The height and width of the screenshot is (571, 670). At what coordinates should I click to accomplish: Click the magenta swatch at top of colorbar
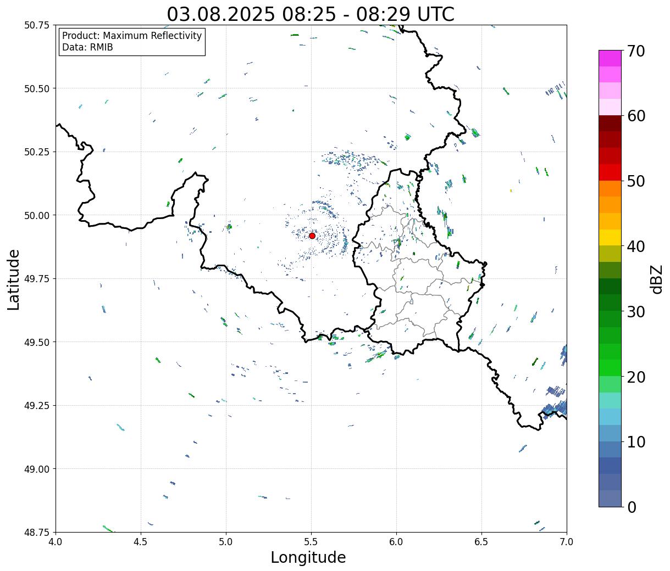click(610, 58)
